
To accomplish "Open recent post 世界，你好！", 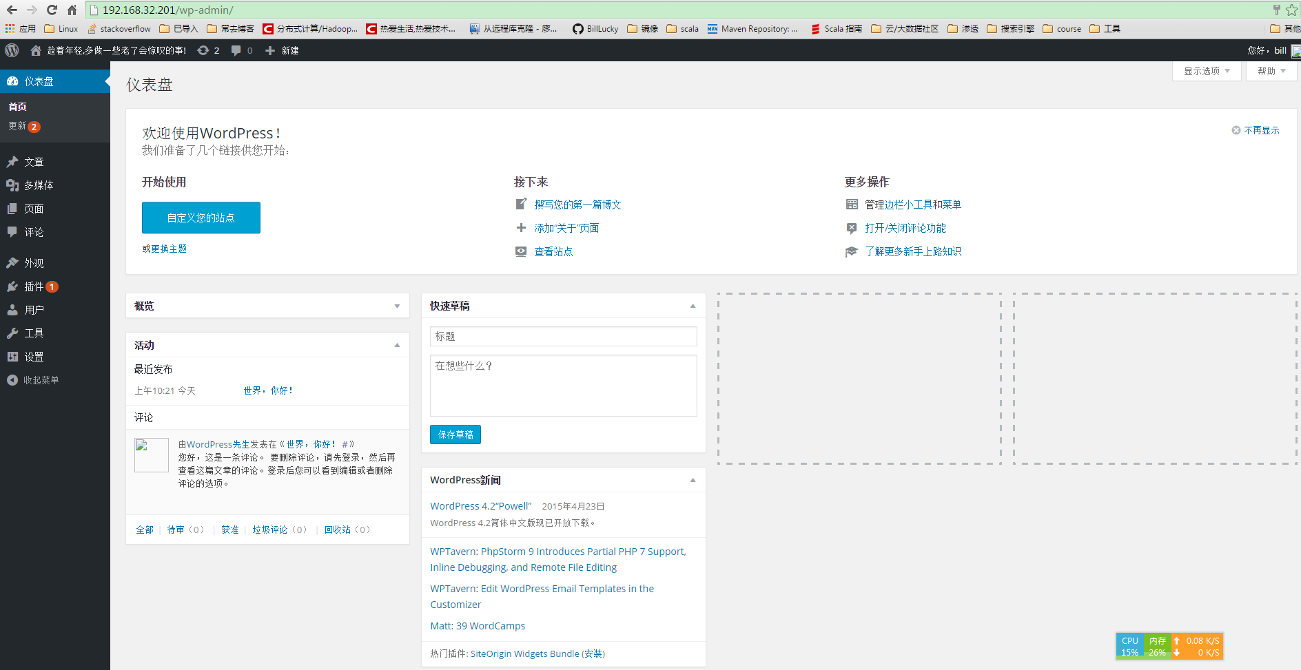I will tap(269, 390).
